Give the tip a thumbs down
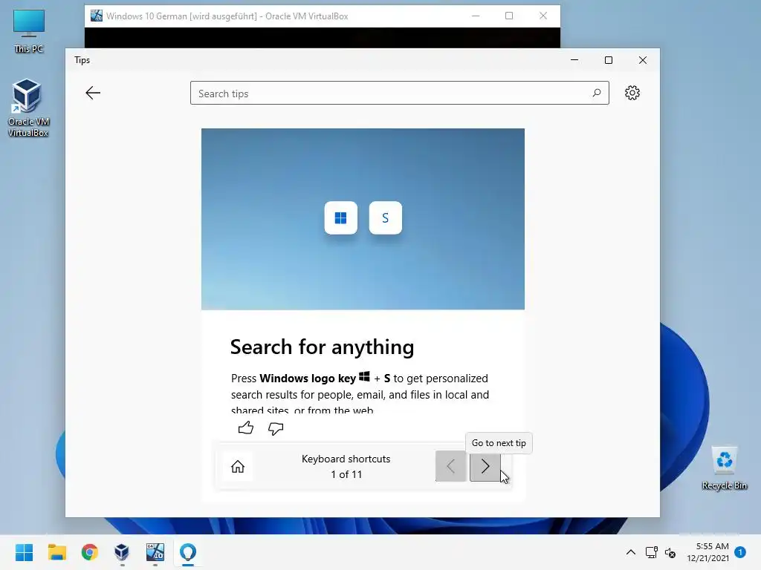The image size is (761, 570). (x=276, y=428)
